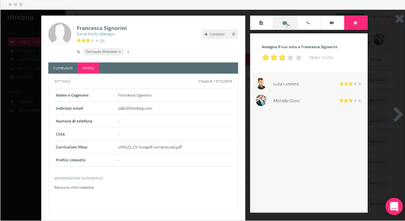Go to next candidate with right chevron
405x221 pixels.
398,114
